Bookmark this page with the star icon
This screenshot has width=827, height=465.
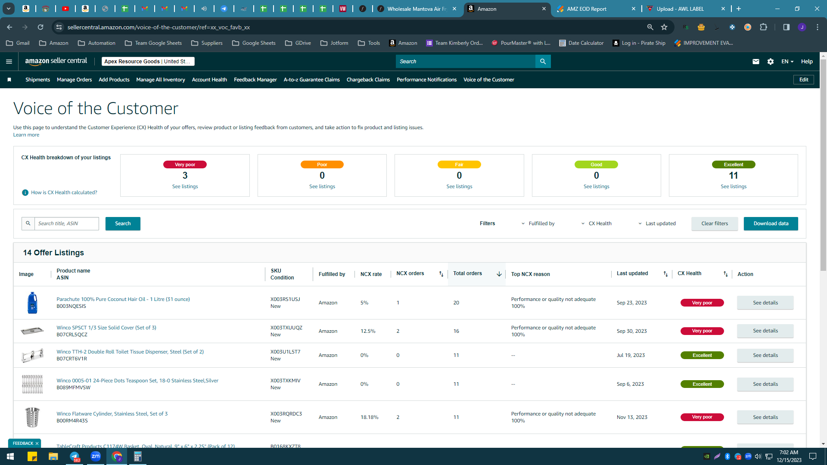tap(664, 27)
